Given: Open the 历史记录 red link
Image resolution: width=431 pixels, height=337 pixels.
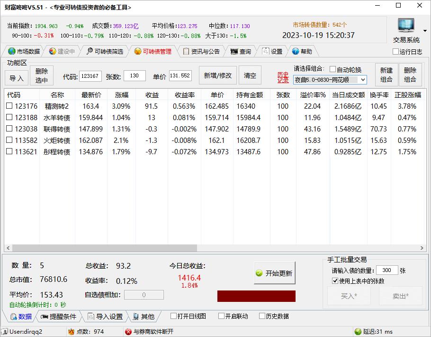Looking at the screenshot, I should coord(283,77).
